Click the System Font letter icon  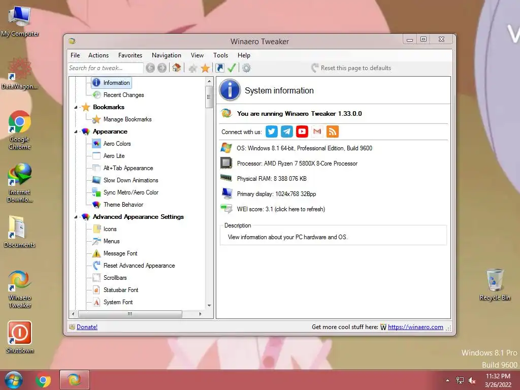coord(96,302)
